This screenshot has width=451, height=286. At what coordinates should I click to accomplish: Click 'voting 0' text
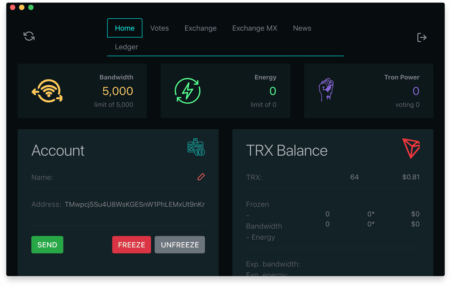[408, 105]
